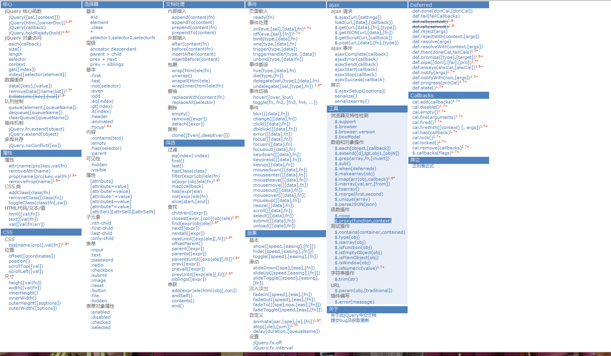This screenshot has width=611, height=356.
Task: Open $.grep(array,fn,[invert]) entry
Action: (x=362, y=158)
